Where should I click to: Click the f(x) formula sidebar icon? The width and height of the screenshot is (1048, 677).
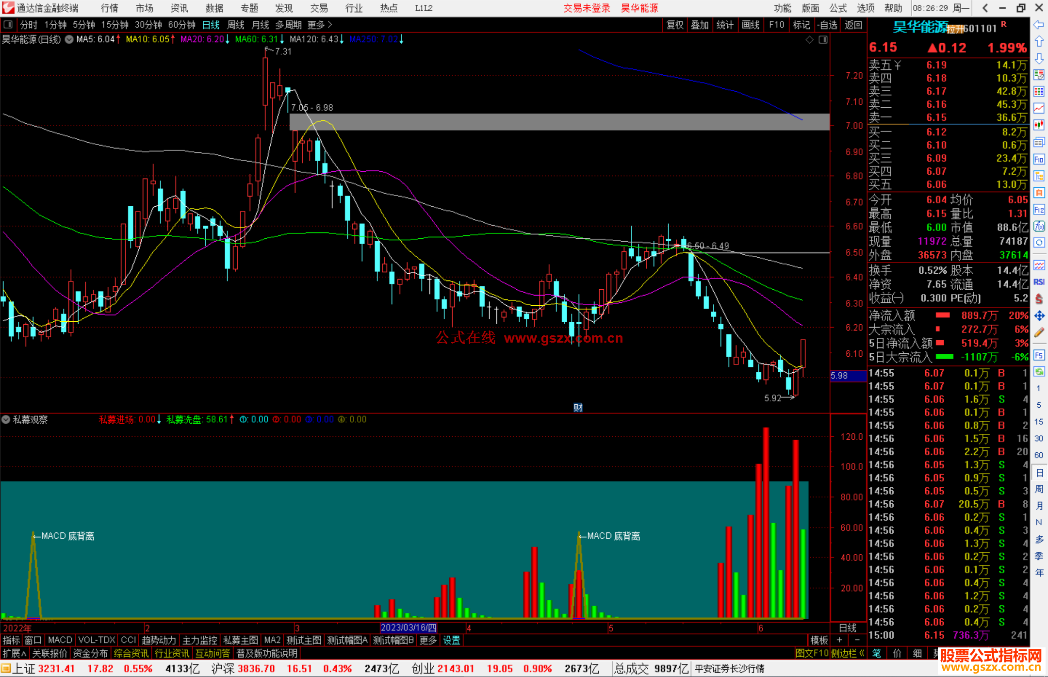point(1039,227)
